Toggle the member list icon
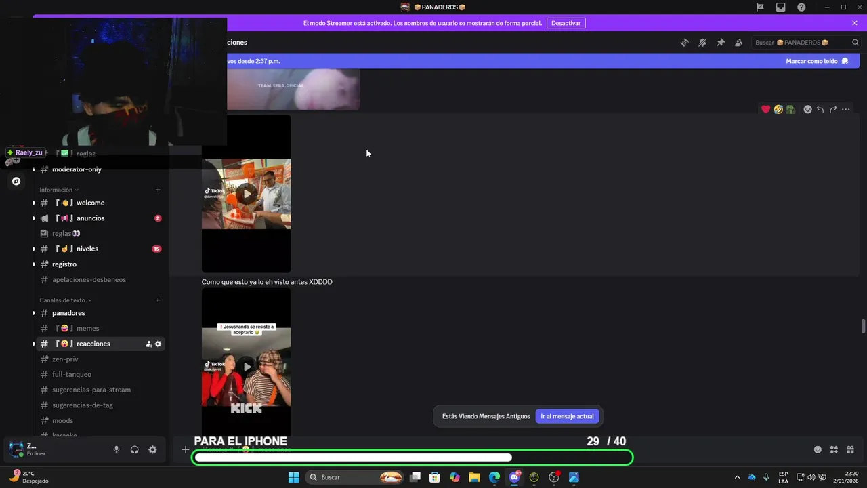 point(738,42)
